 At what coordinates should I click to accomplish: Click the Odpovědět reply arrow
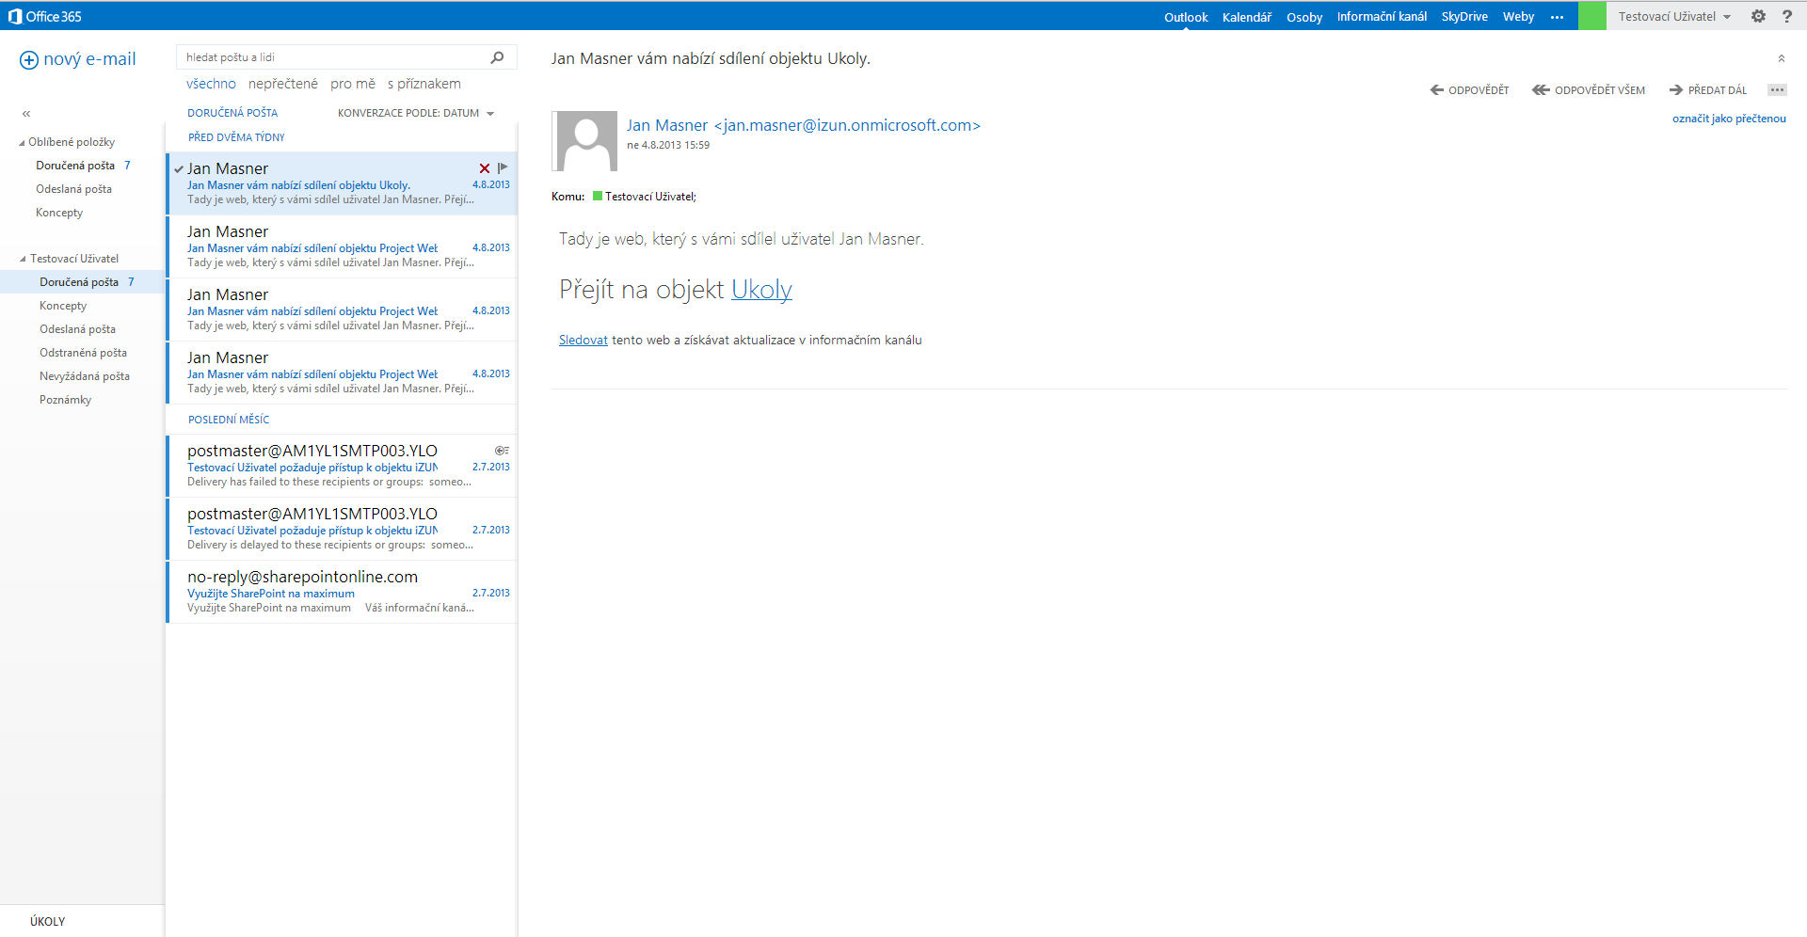coord(1437,90)
